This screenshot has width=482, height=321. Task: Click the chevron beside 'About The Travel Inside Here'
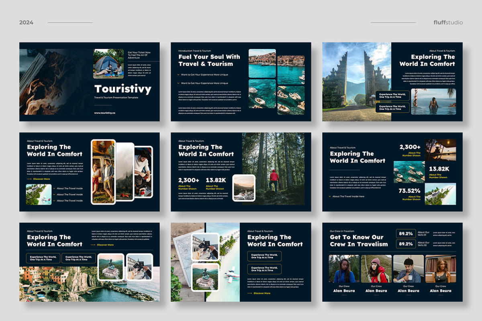[x=330, y=197]
